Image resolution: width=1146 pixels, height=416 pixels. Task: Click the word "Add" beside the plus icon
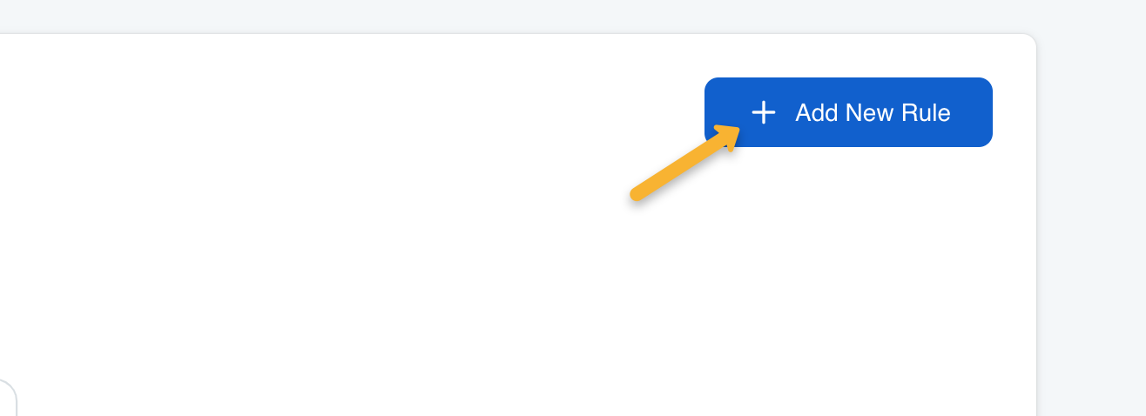(817, 112)
